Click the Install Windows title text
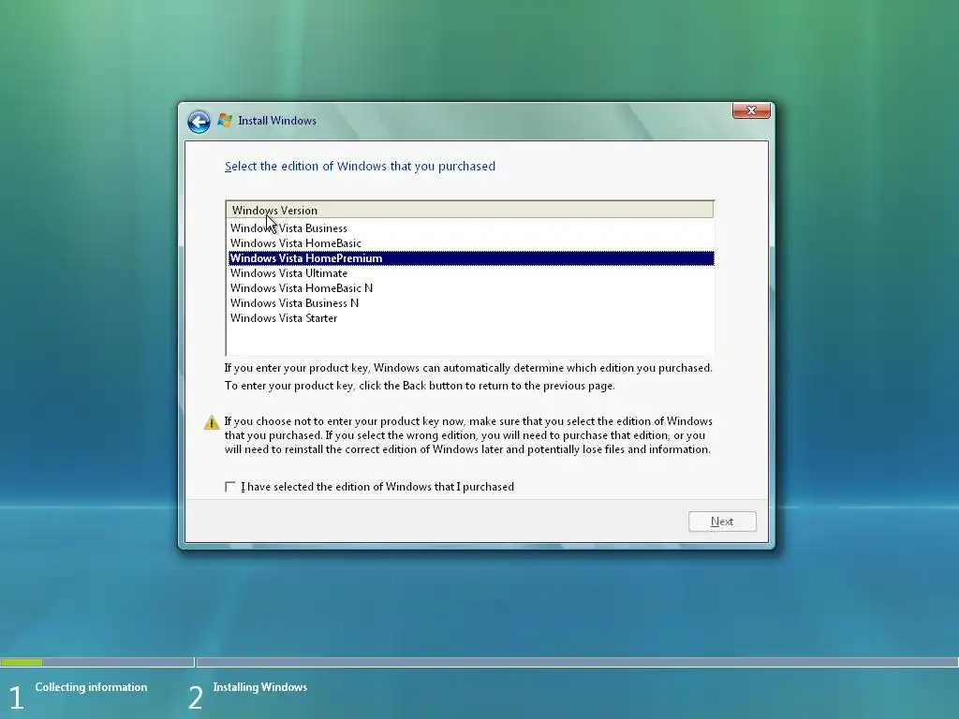The height and width of the screenshot is (719, 959). click(277, 121)
